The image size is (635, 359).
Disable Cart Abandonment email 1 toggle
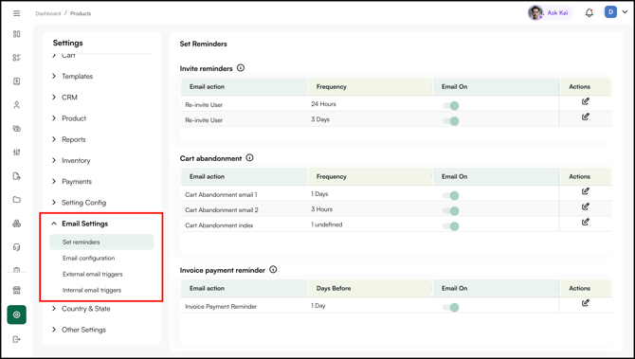451,195
